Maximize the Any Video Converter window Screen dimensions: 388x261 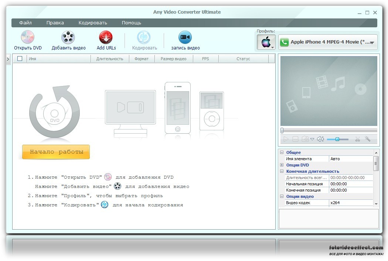(x=367, y=13)
